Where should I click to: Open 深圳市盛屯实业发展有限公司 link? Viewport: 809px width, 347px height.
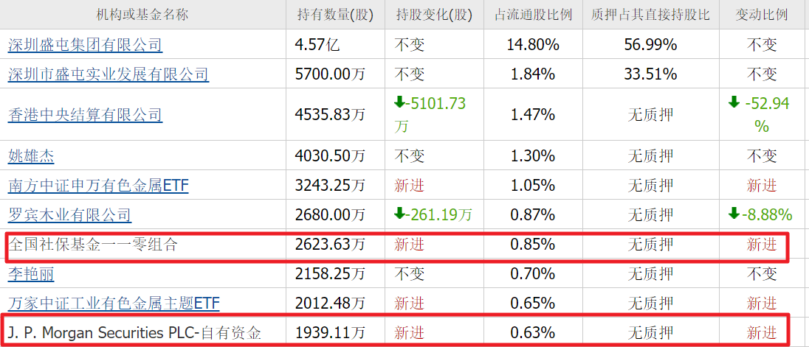pos(109,74)
